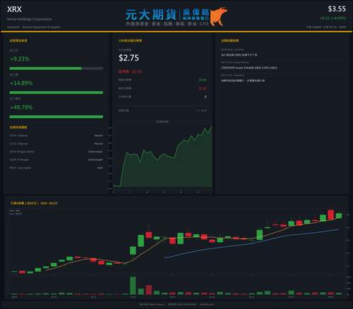Click the analyst count value 2
Image resolution: width=353 pixels, height=309 pixels.
pyautogui.click(x=205, y=97)
